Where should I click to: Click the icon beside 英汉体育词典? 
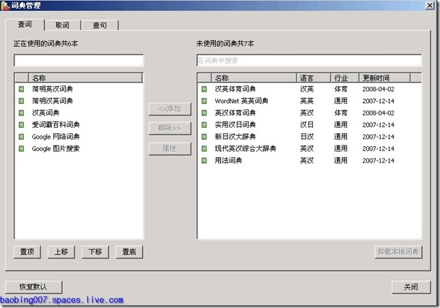click(204, 113)
